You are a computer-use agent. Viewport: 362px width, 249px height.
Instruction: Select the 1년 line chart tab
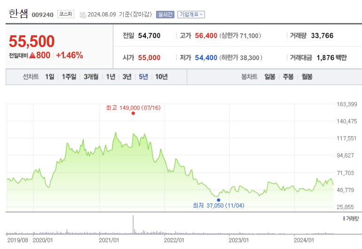(110, 77)
